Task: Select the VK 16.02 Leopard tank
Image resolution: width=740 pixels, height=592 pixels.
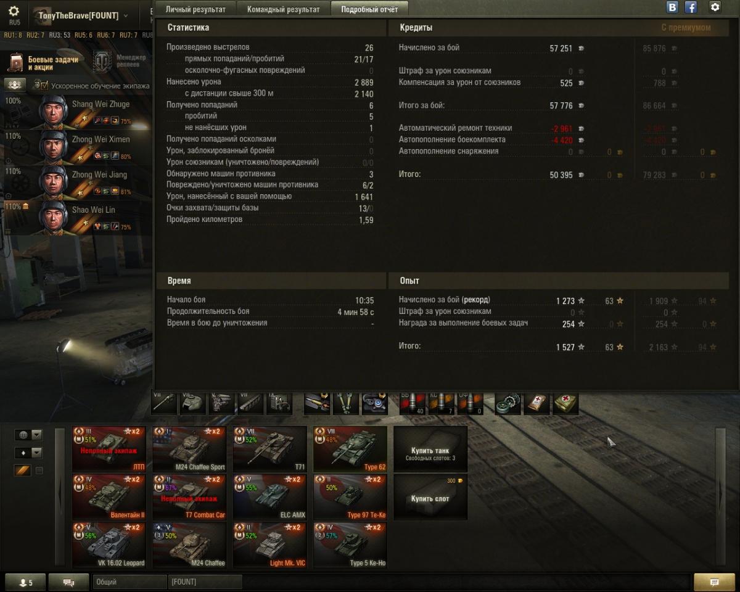Action: (x=109, y=545)
